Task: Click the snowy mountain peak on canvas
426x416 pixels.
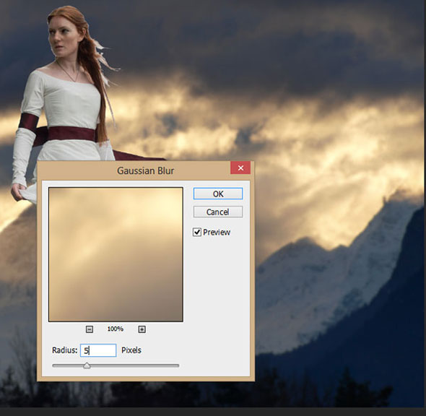Action: point(386,217)
